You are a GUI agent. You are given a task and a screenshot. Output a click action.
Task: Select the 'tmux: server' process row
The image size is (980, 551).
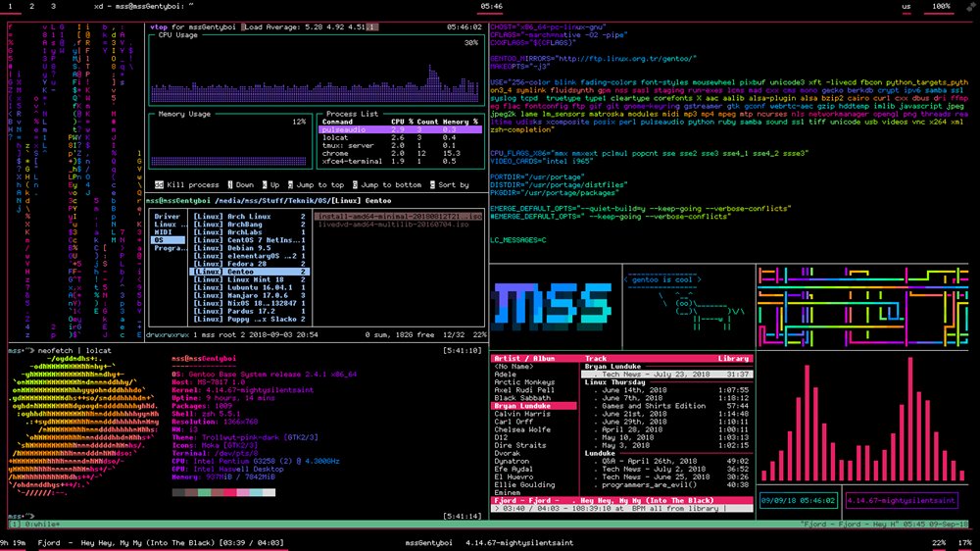pos(400,146)
